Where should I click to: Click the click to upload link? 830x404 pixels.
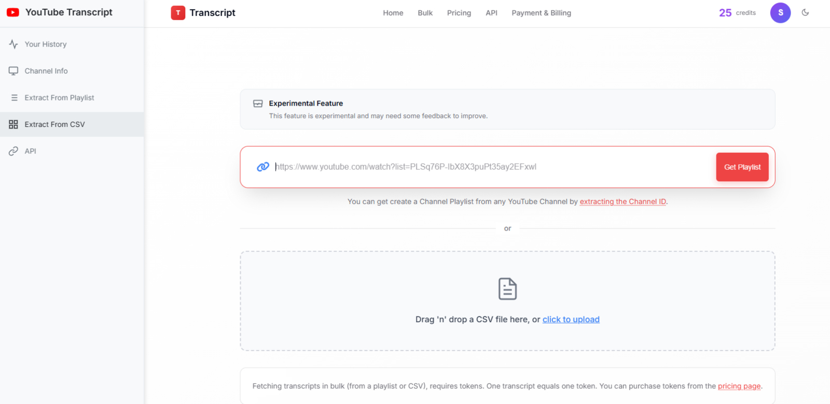[x=571, y=319]
